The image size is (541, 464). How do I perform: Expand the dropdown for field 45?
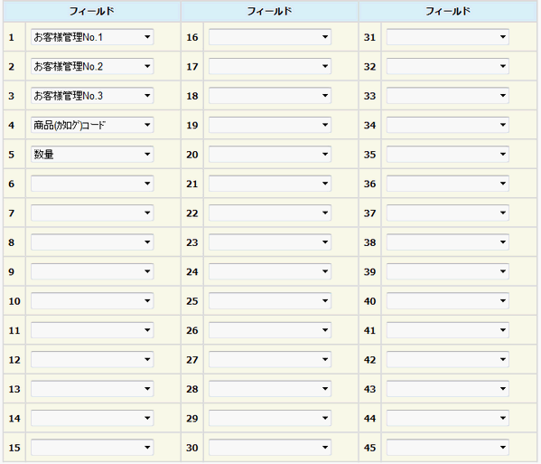(447, 448)
